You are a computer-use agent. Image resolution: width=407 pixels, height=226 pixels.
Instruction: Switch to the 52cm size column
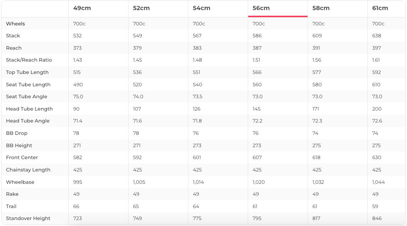click(x=141, y=8)
